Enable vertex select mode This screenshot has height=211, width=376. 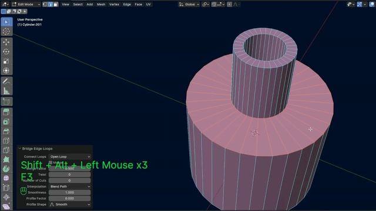pyautogui.click(x=45, y=4)
